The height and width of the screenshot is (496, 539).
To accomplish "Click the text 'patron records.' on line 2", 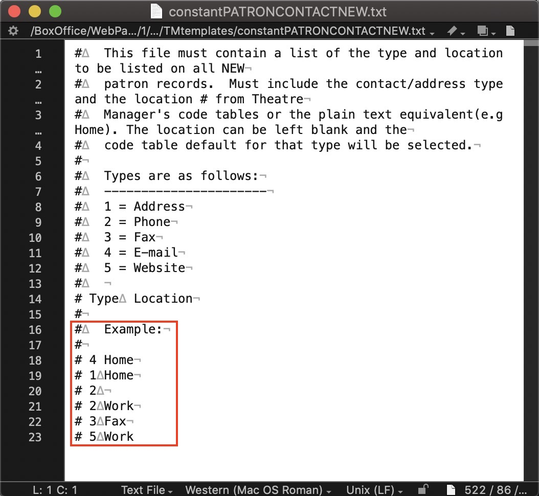I will 159,83.
